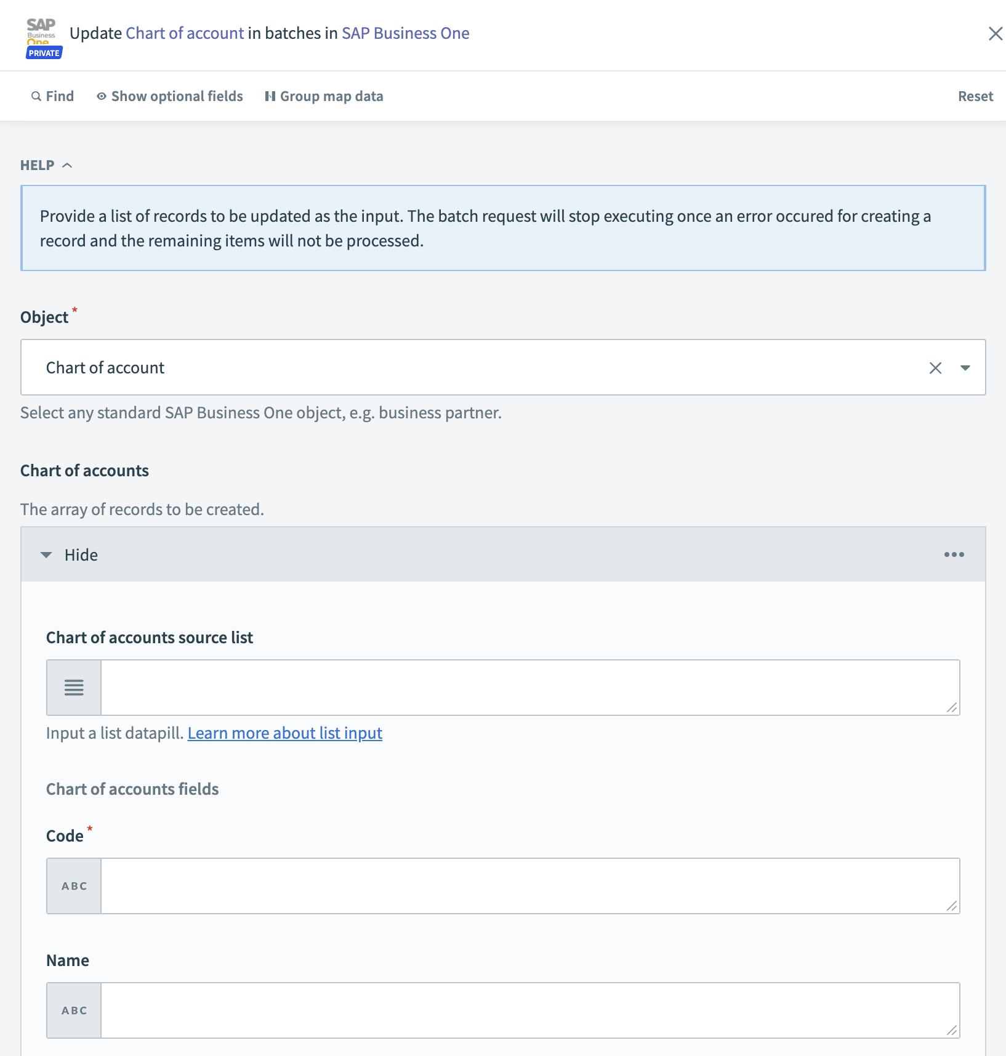The width and height of the screenshot is (1006, 1056).
Task: Click the ABC icon beside the Name field
Action: click(73, 1010)
